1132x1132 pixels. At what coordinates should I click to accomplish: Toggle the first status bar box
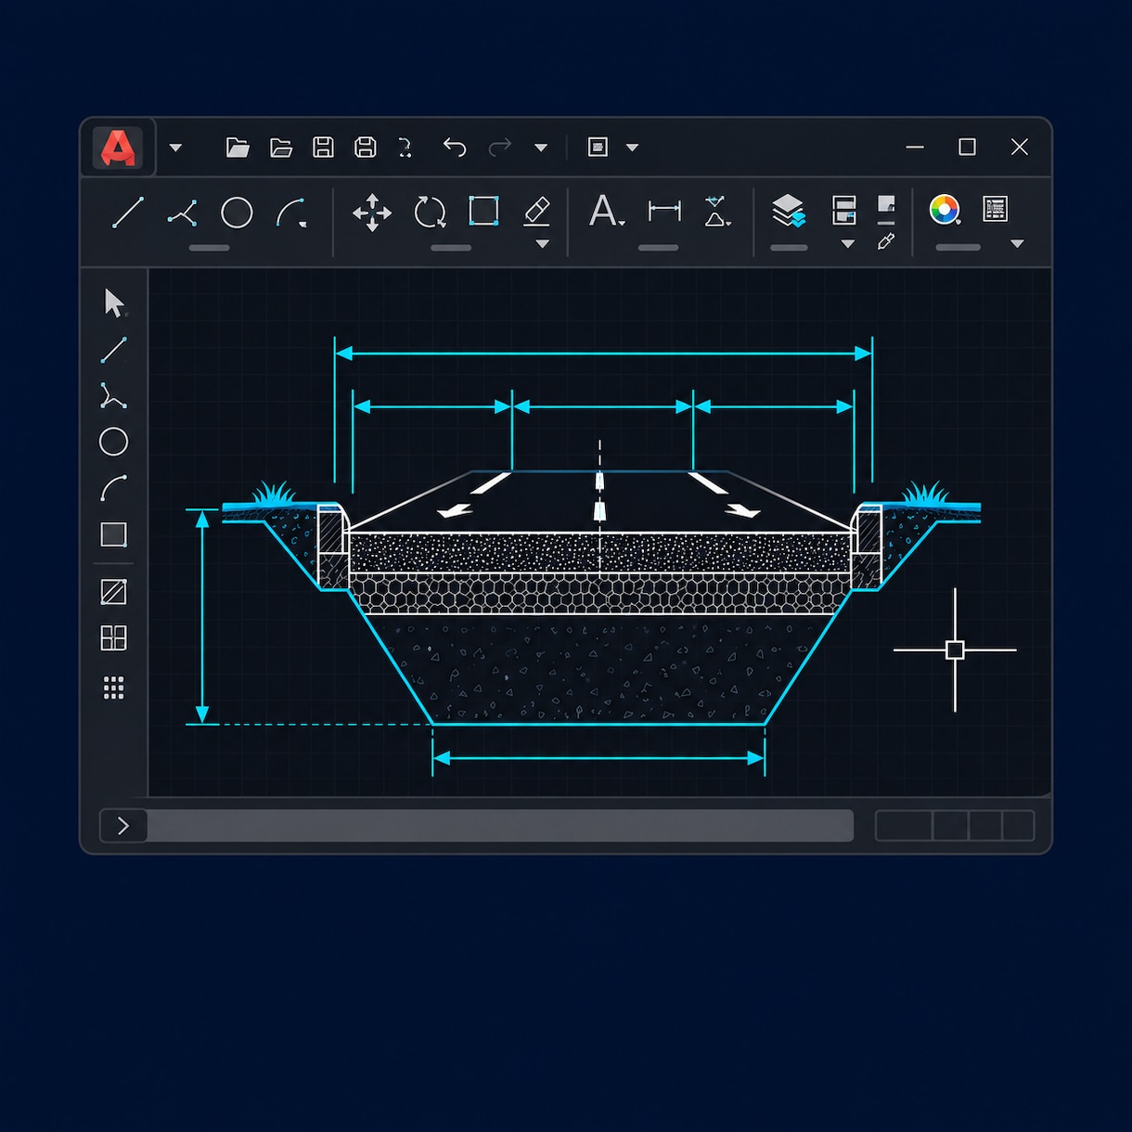(x=904, y=826)
